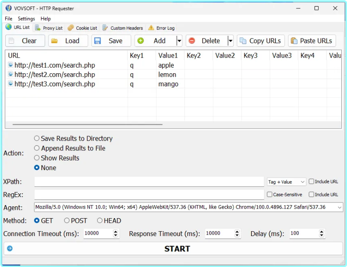
Task: Open the Agent user-agent dropdown
Action: [340, 207]
